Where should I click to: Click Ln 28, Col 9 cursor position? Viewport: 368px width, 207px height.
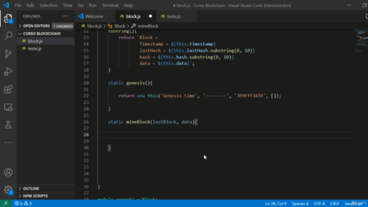[x=276, y=204]
